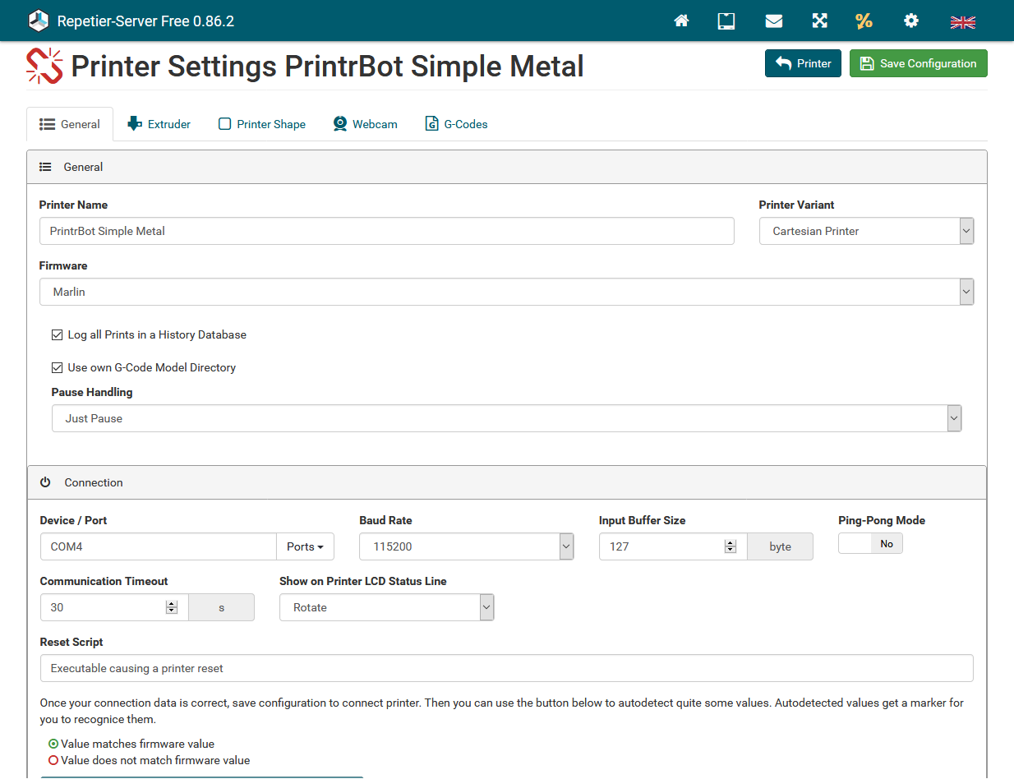1014x779 pixels.
Task: Open the Baud Rate dropdown
Action: click(467, 546)
